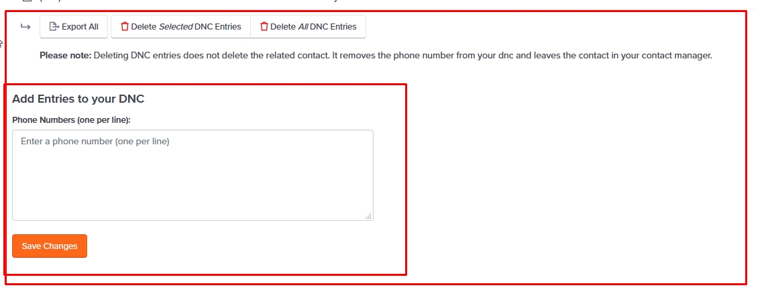Focus the phone numbers text area

tap(193, 175)
